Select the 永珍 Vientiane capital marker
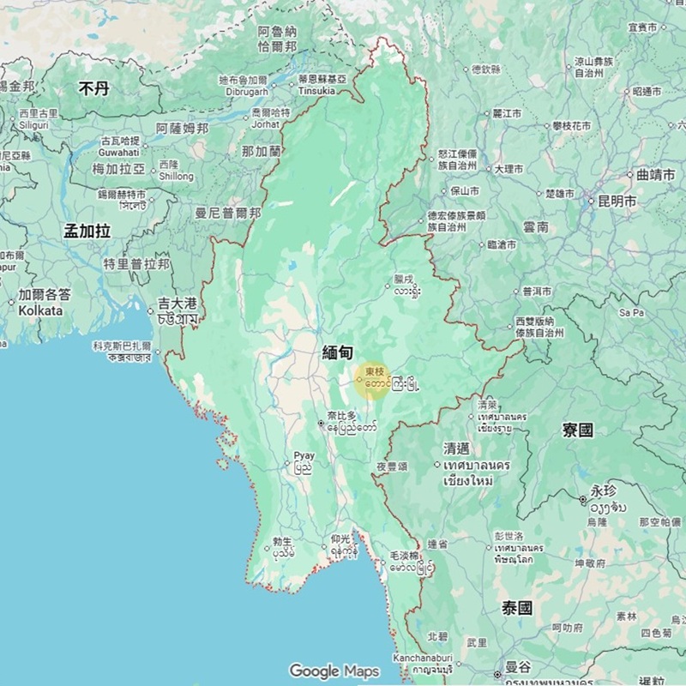The width and height of the screenshot is (686, 686). point(583,499)
